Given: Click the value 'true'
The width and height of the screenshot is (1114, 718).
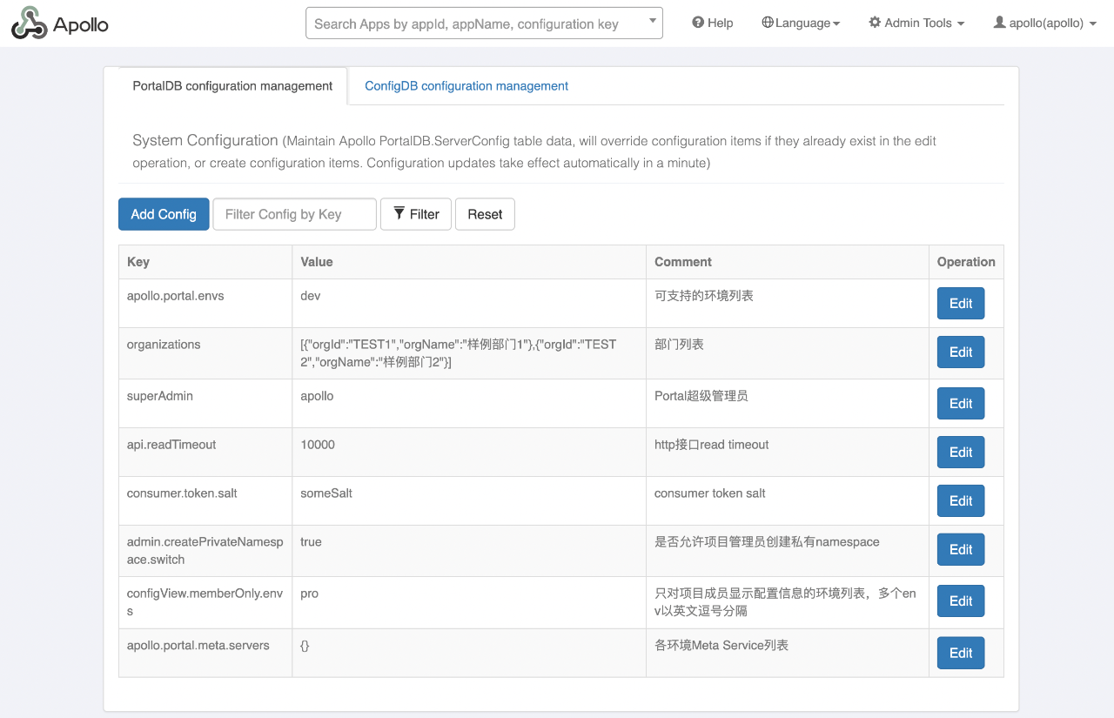Looking at the screenshot, I should pos(311,542).
